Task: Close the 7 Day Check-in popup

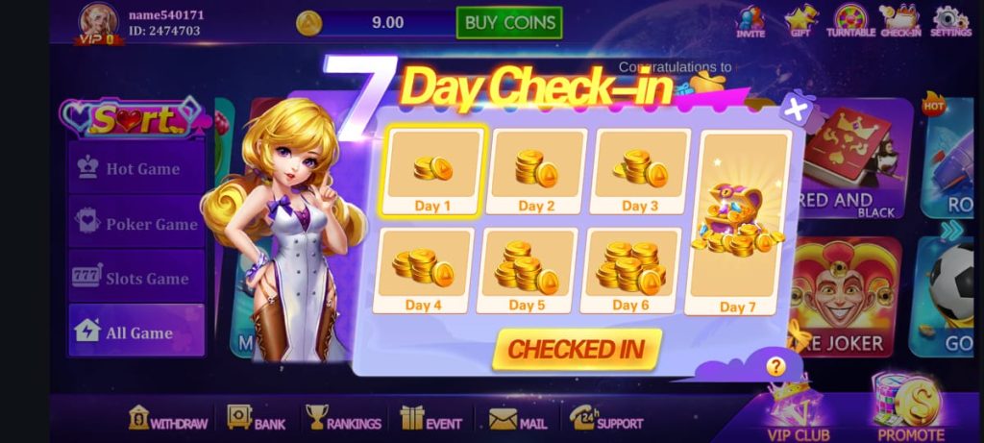Action: click(796, 111)
